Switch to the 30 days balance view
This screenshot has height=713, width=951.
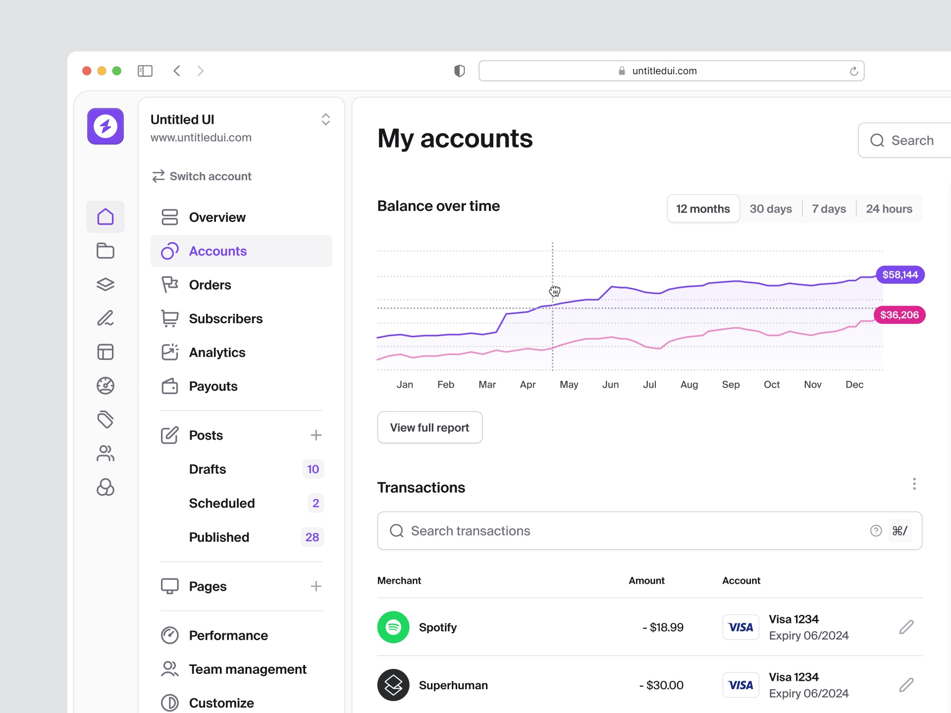[770, 208]
